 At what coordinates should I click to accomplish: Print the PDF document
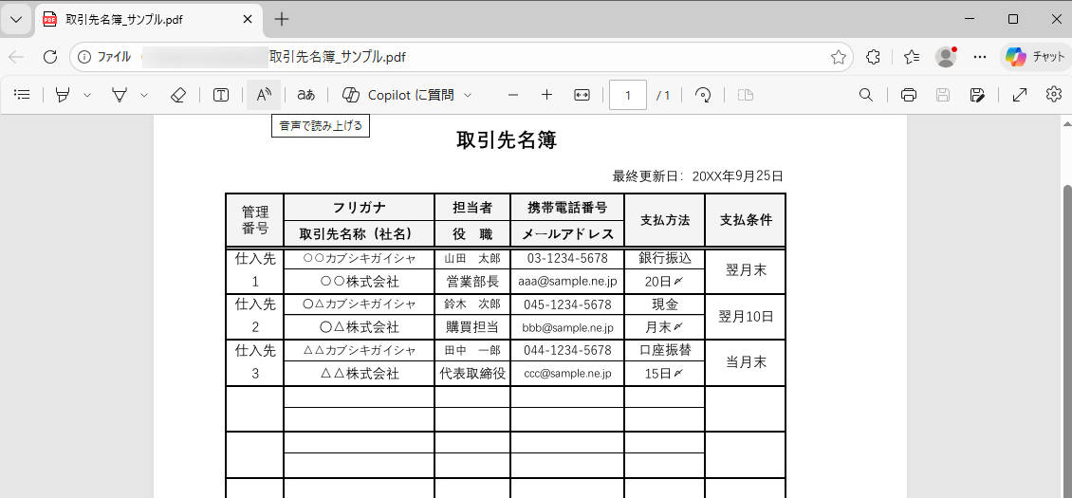click(x=909, y=95)
